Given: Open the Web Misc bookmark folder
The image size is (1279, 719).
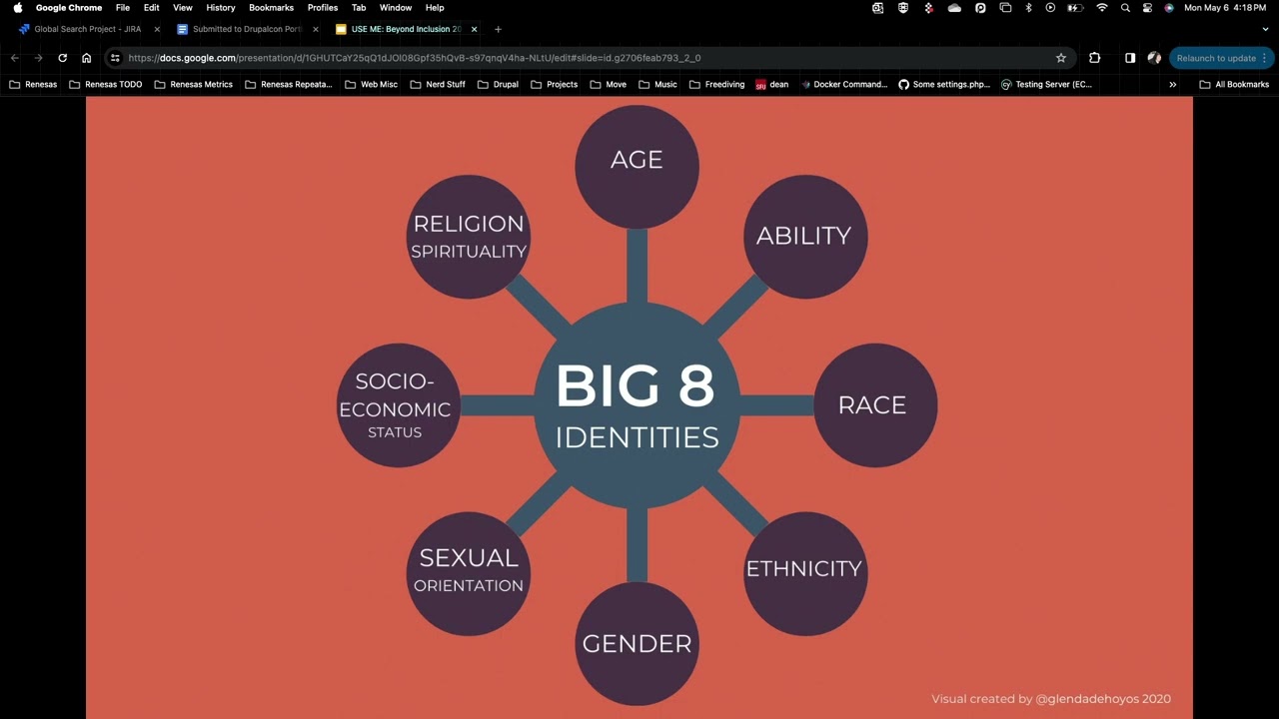Looking at the screenshot, I should [371, 85].
